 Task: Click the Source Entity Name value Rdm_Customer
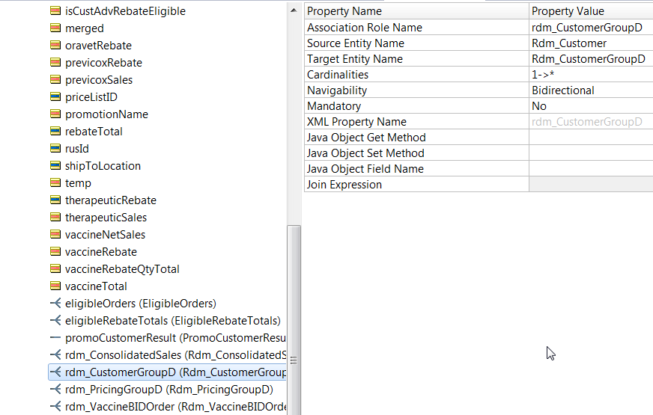coord(591,43)
